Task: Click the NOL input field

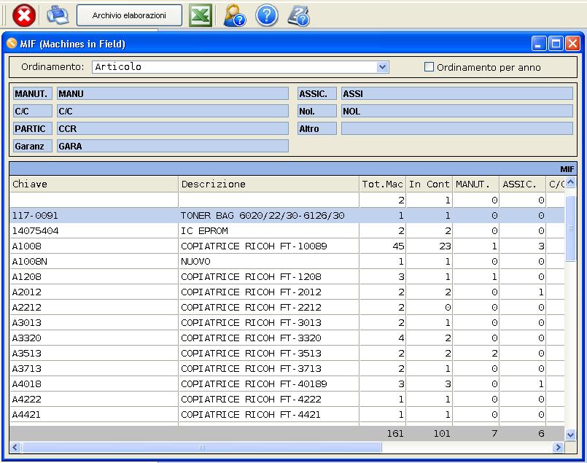Action: pos(456,111)
